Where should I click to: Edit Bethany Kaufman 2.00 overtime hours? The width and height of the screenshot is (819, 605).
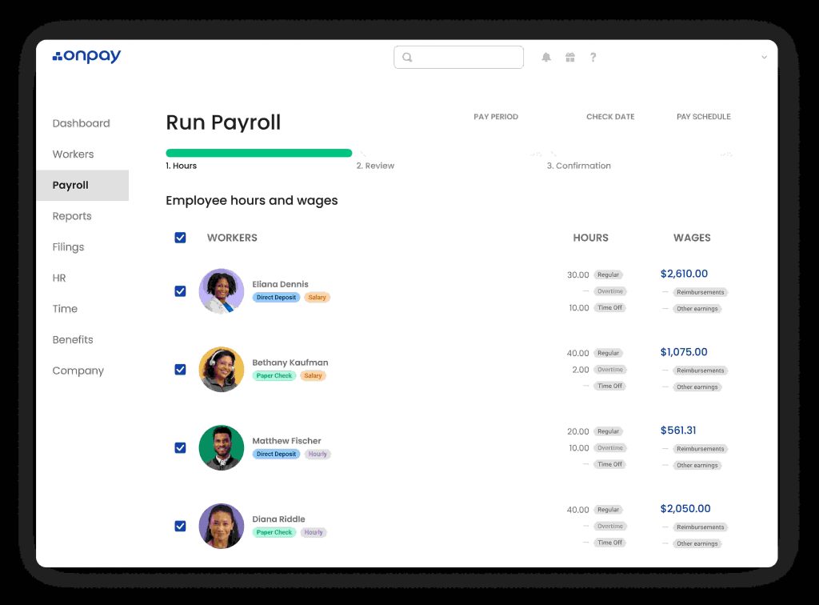[581, 370]
